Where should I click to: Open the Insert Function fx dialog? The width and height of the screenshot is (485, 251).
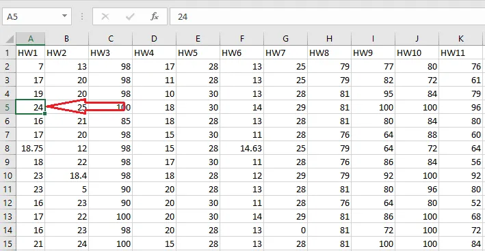click(155, 16)
